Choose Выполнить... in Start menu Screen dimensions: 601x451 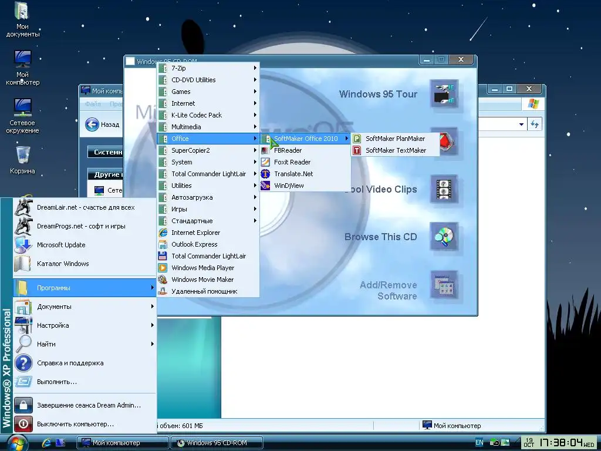click(x=85, y=382)
